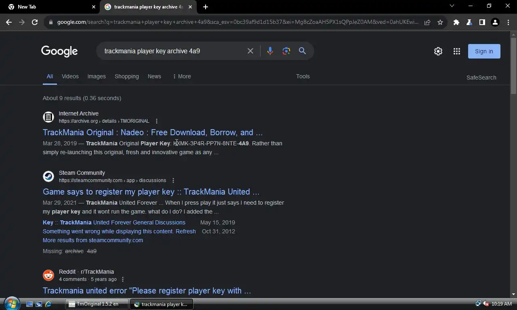This screenshot has height=310, width=517.
Task: Switch to Videos results
Action: coord(70,76)
